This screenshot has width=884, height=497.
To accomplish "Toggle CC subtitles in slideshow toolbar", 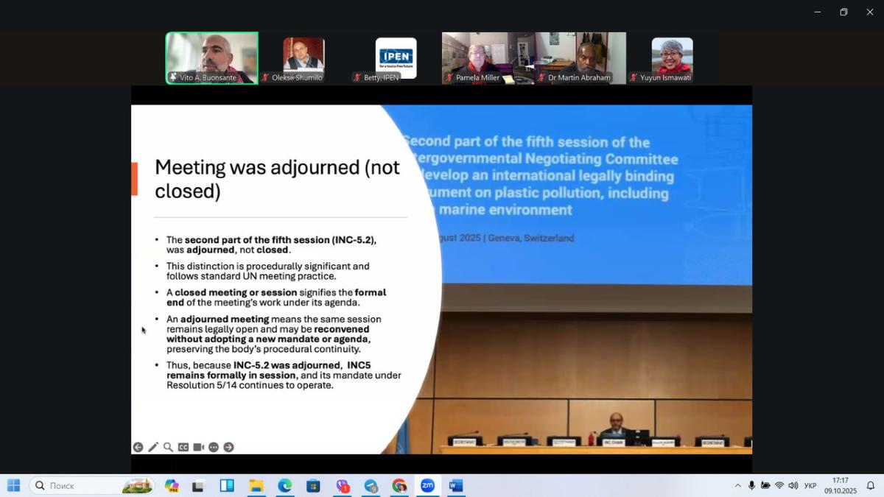I will coord(183,447).
